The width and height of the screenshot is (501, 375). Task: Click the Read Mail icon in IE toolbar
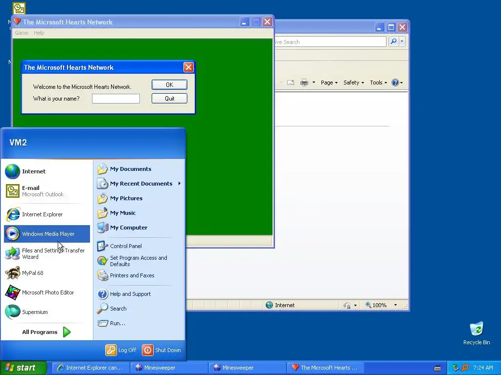[x=291, y=83]
